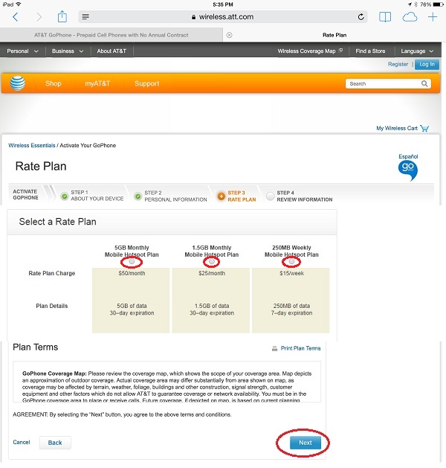The height and width of the screenshot is (468, 446).
Task: Open the myAT&T menu
Action: tap(97, 83)
